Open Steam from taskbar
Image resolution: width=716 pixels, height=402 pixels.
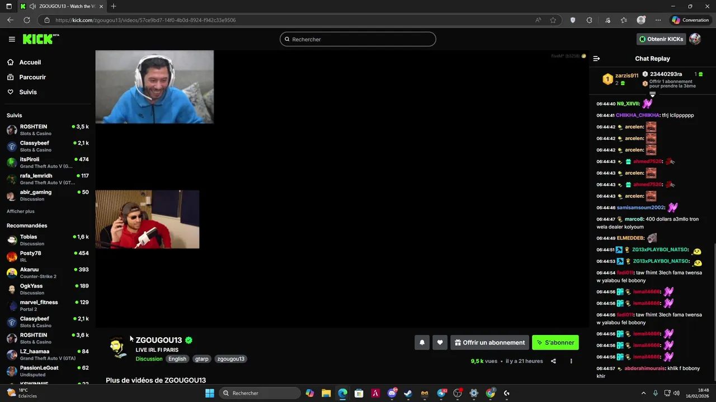coord(408,393)
